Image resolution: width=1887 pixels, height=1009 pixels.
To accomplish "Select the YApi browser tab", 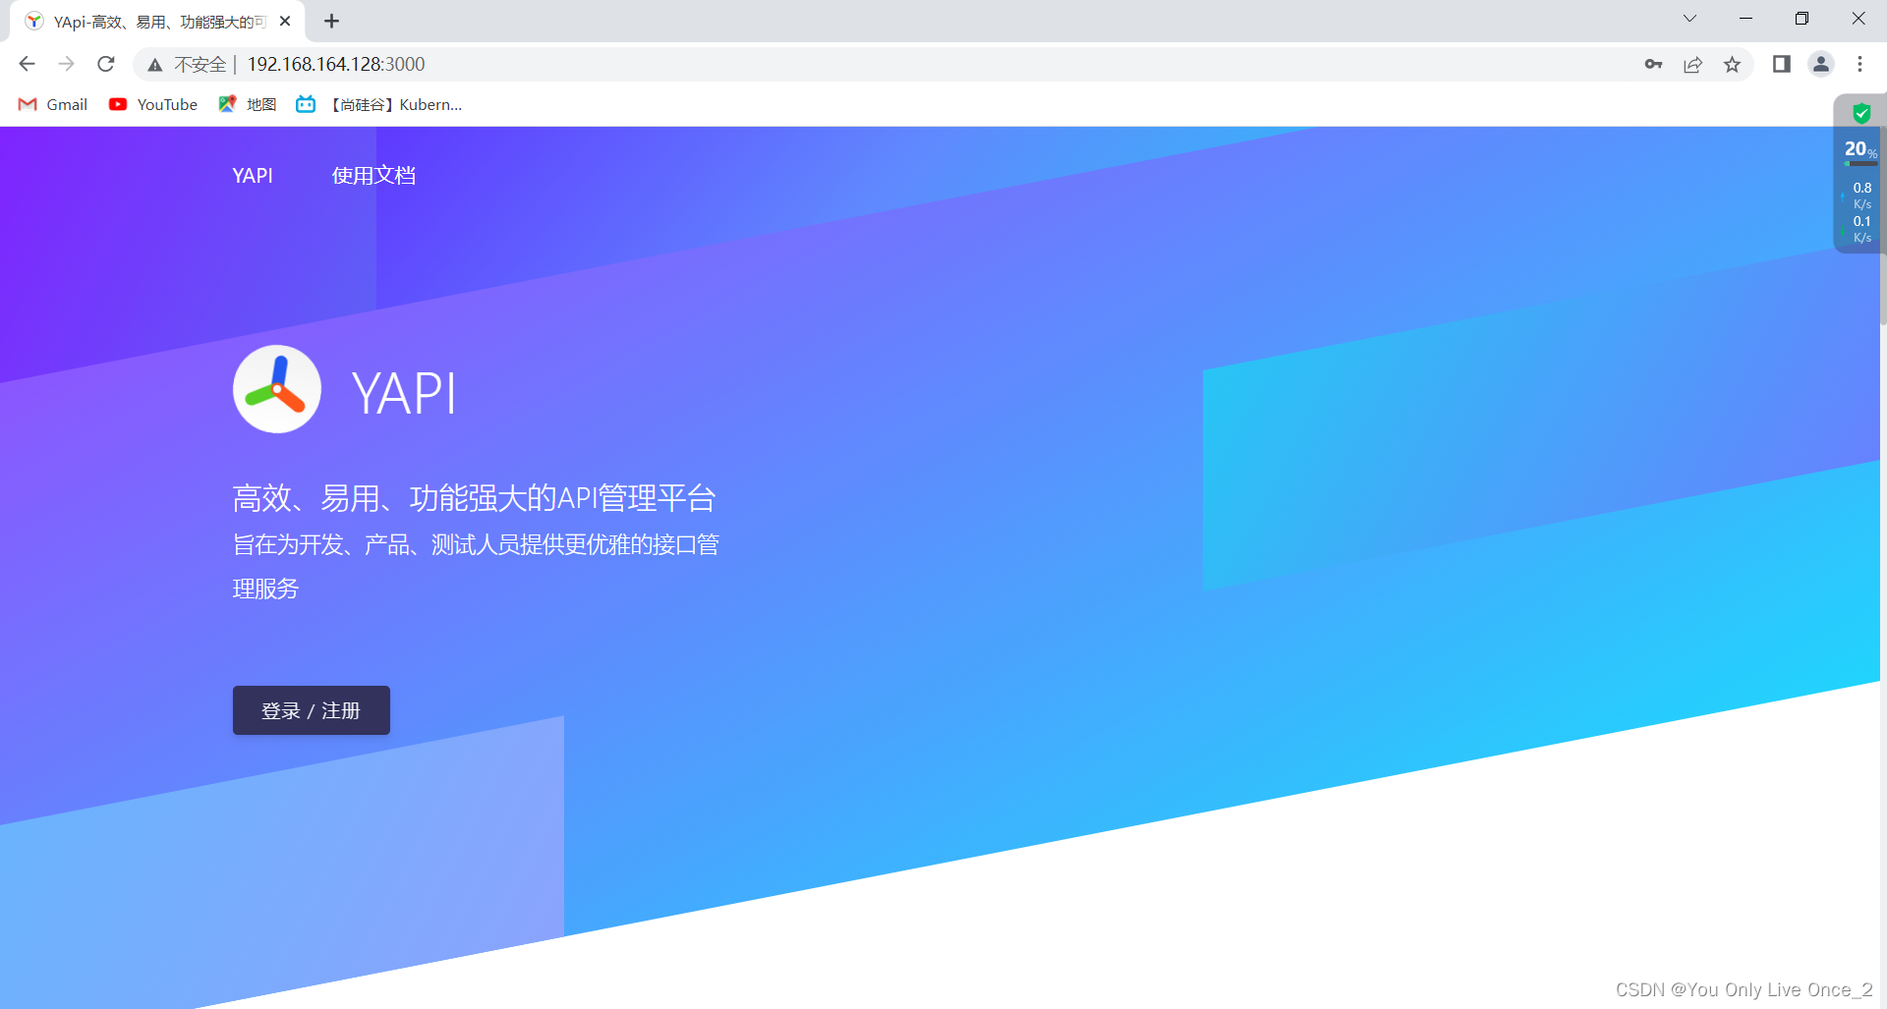I will point(157,22).
